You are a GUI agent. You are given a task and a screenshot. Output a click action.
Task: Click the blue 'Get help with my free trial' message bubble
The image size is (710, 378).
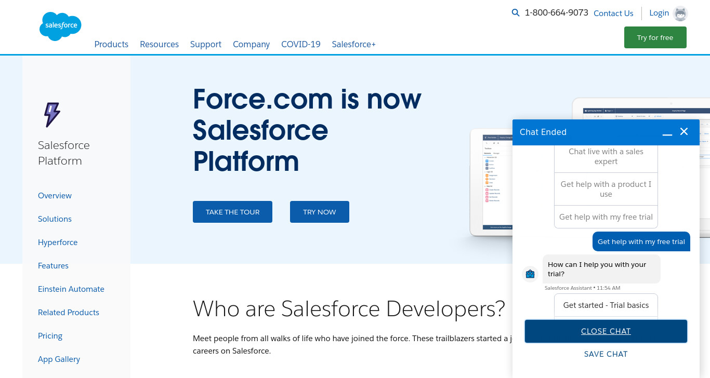641,241
